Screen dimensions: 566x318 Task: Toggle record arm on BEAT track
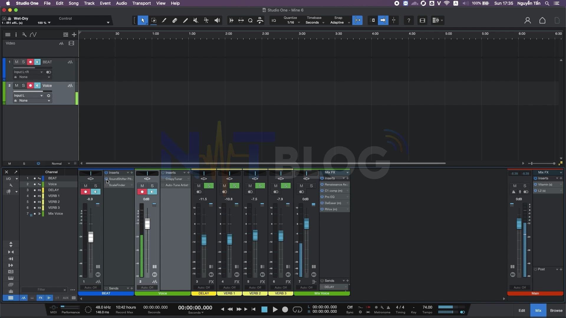point(30,62)
